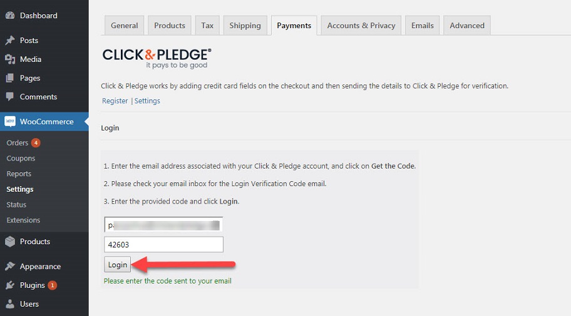Click the Login button
This screenshot has height=316, width=571.
117,264
